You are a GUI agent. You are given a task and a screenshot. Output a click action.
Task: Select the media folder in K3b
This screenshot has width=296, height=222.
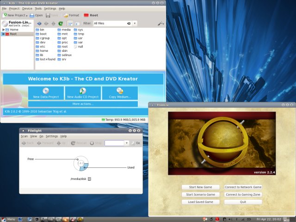(64, 30)
